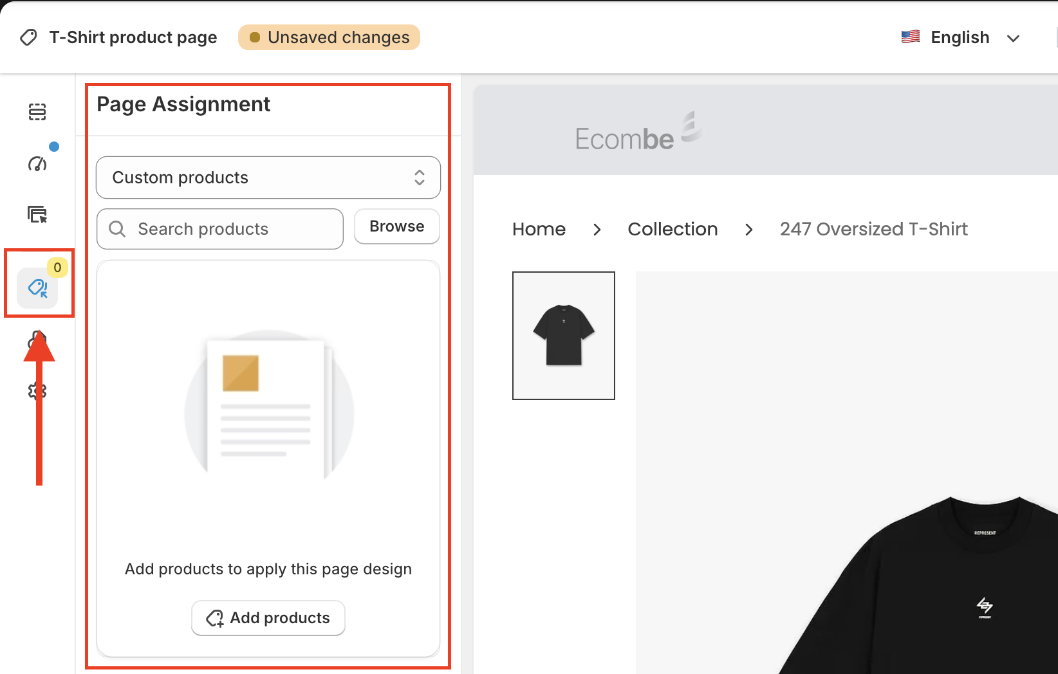The height and width of the screenshot is (674, 1058).
Task: Go to Home in the breadcrumb
Action: (x=539, y=229)
